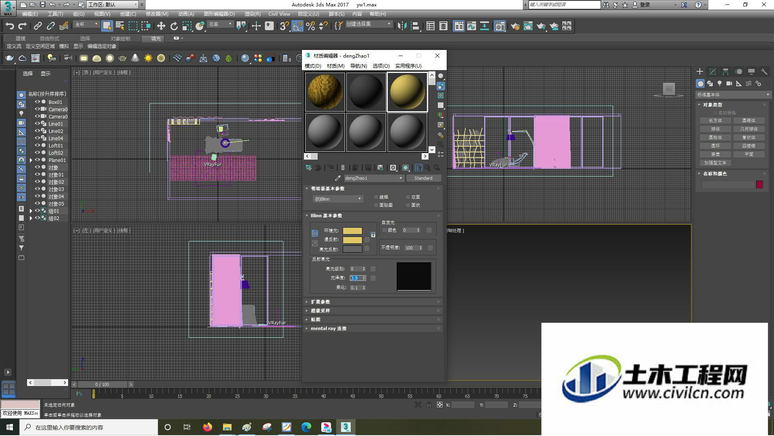
Task: Expand the 组01 group in scene list
Action: coord(31,211)
